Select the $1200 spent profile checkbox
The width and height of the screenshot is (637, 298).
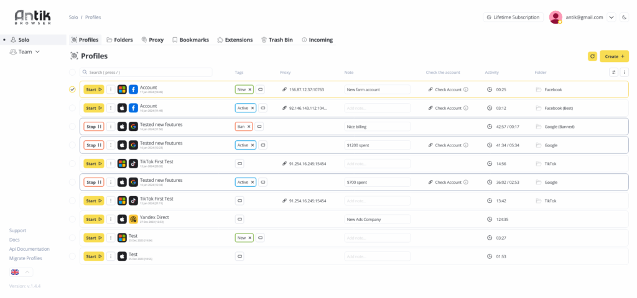tap(72, 145)
